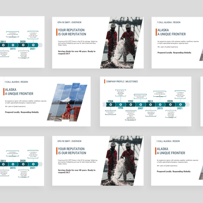The image size is (203, 203).
Task: Click the 1984 year label
Action: (111, 101)
